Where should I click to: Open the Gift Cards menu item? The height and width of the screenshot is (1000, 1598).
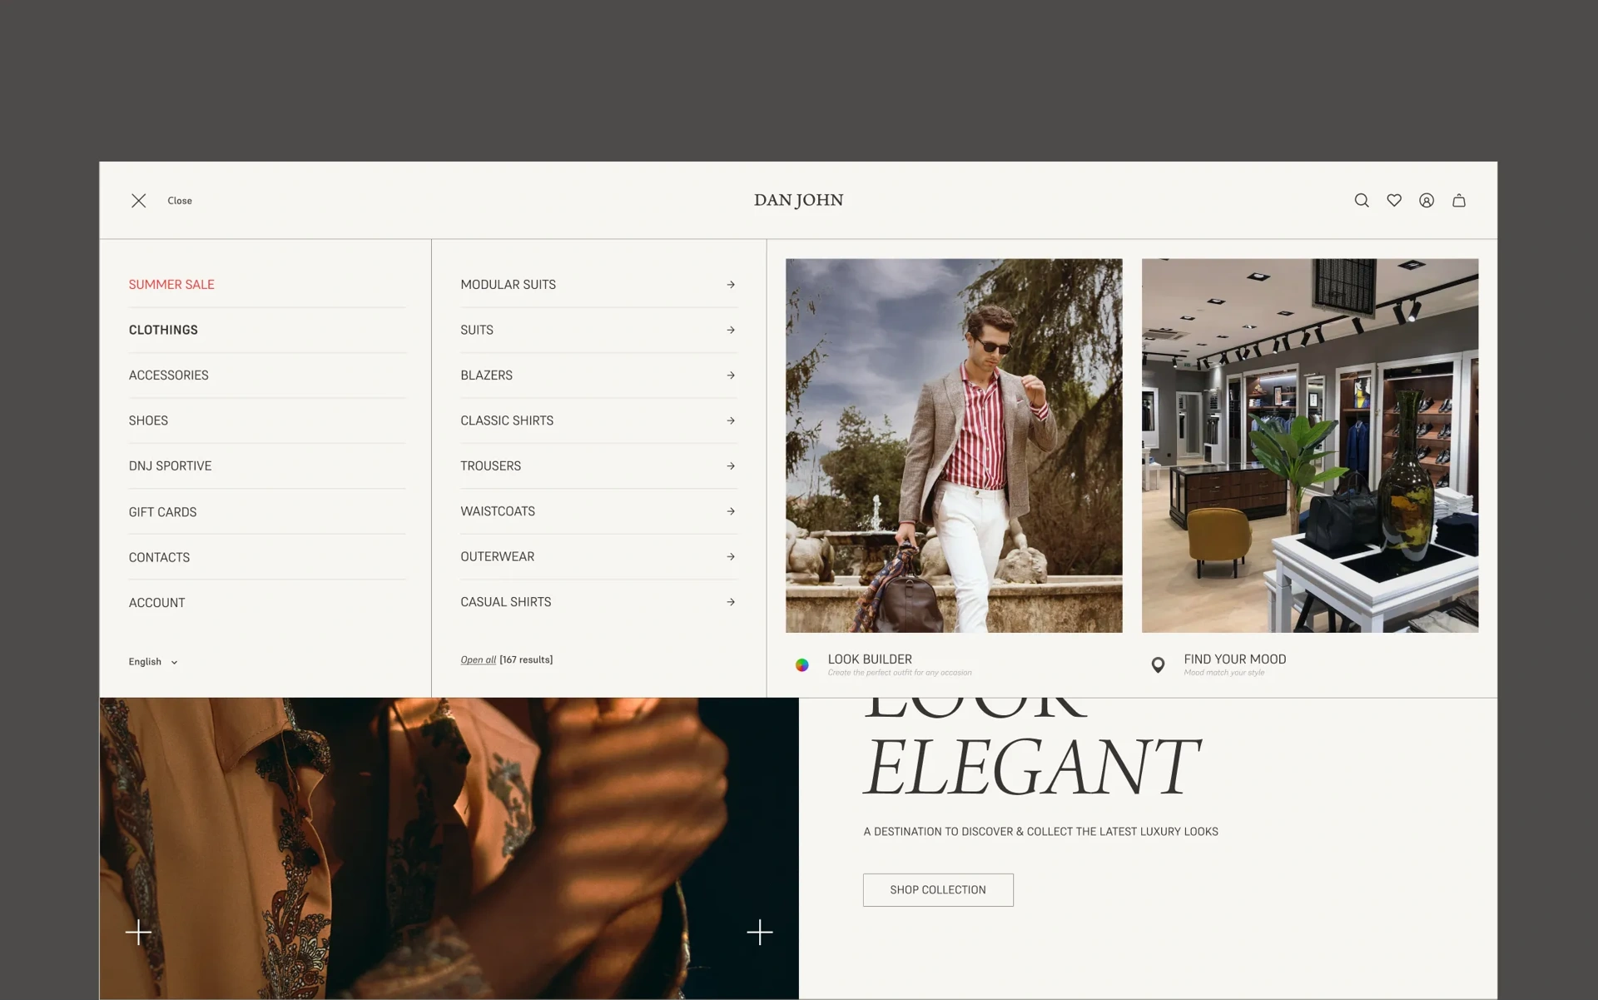[162, 512]
